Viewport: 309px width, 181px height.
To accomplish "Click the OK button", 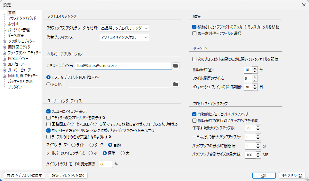I will click(264, 176).
